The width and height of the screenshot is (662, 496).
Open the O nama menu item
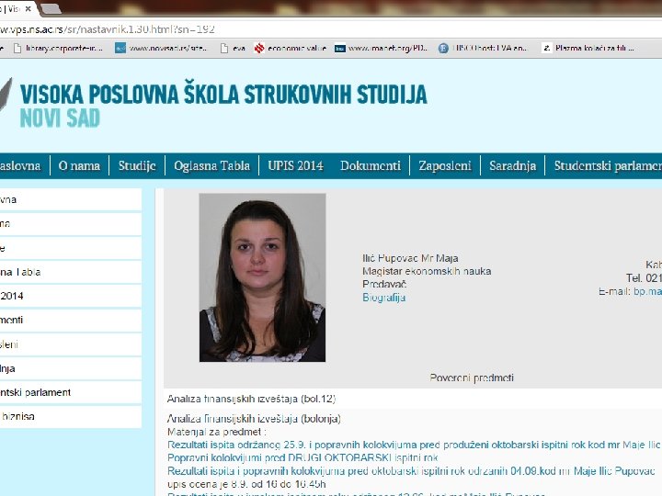(79, 165)
